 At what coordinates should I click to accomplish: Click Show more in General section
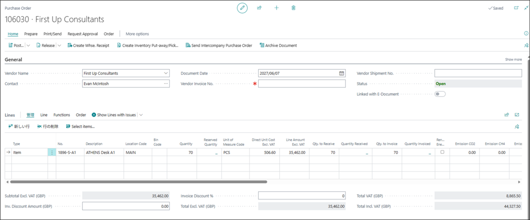(x=513, y=59)
